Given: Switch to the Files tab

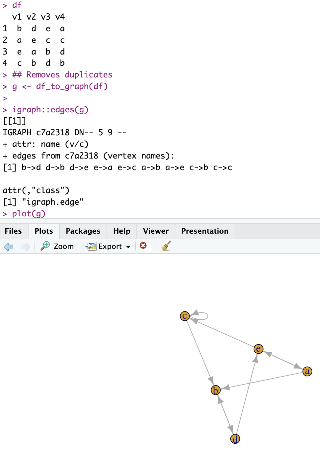Looking at the screenshot, I should tap(13, 231).
